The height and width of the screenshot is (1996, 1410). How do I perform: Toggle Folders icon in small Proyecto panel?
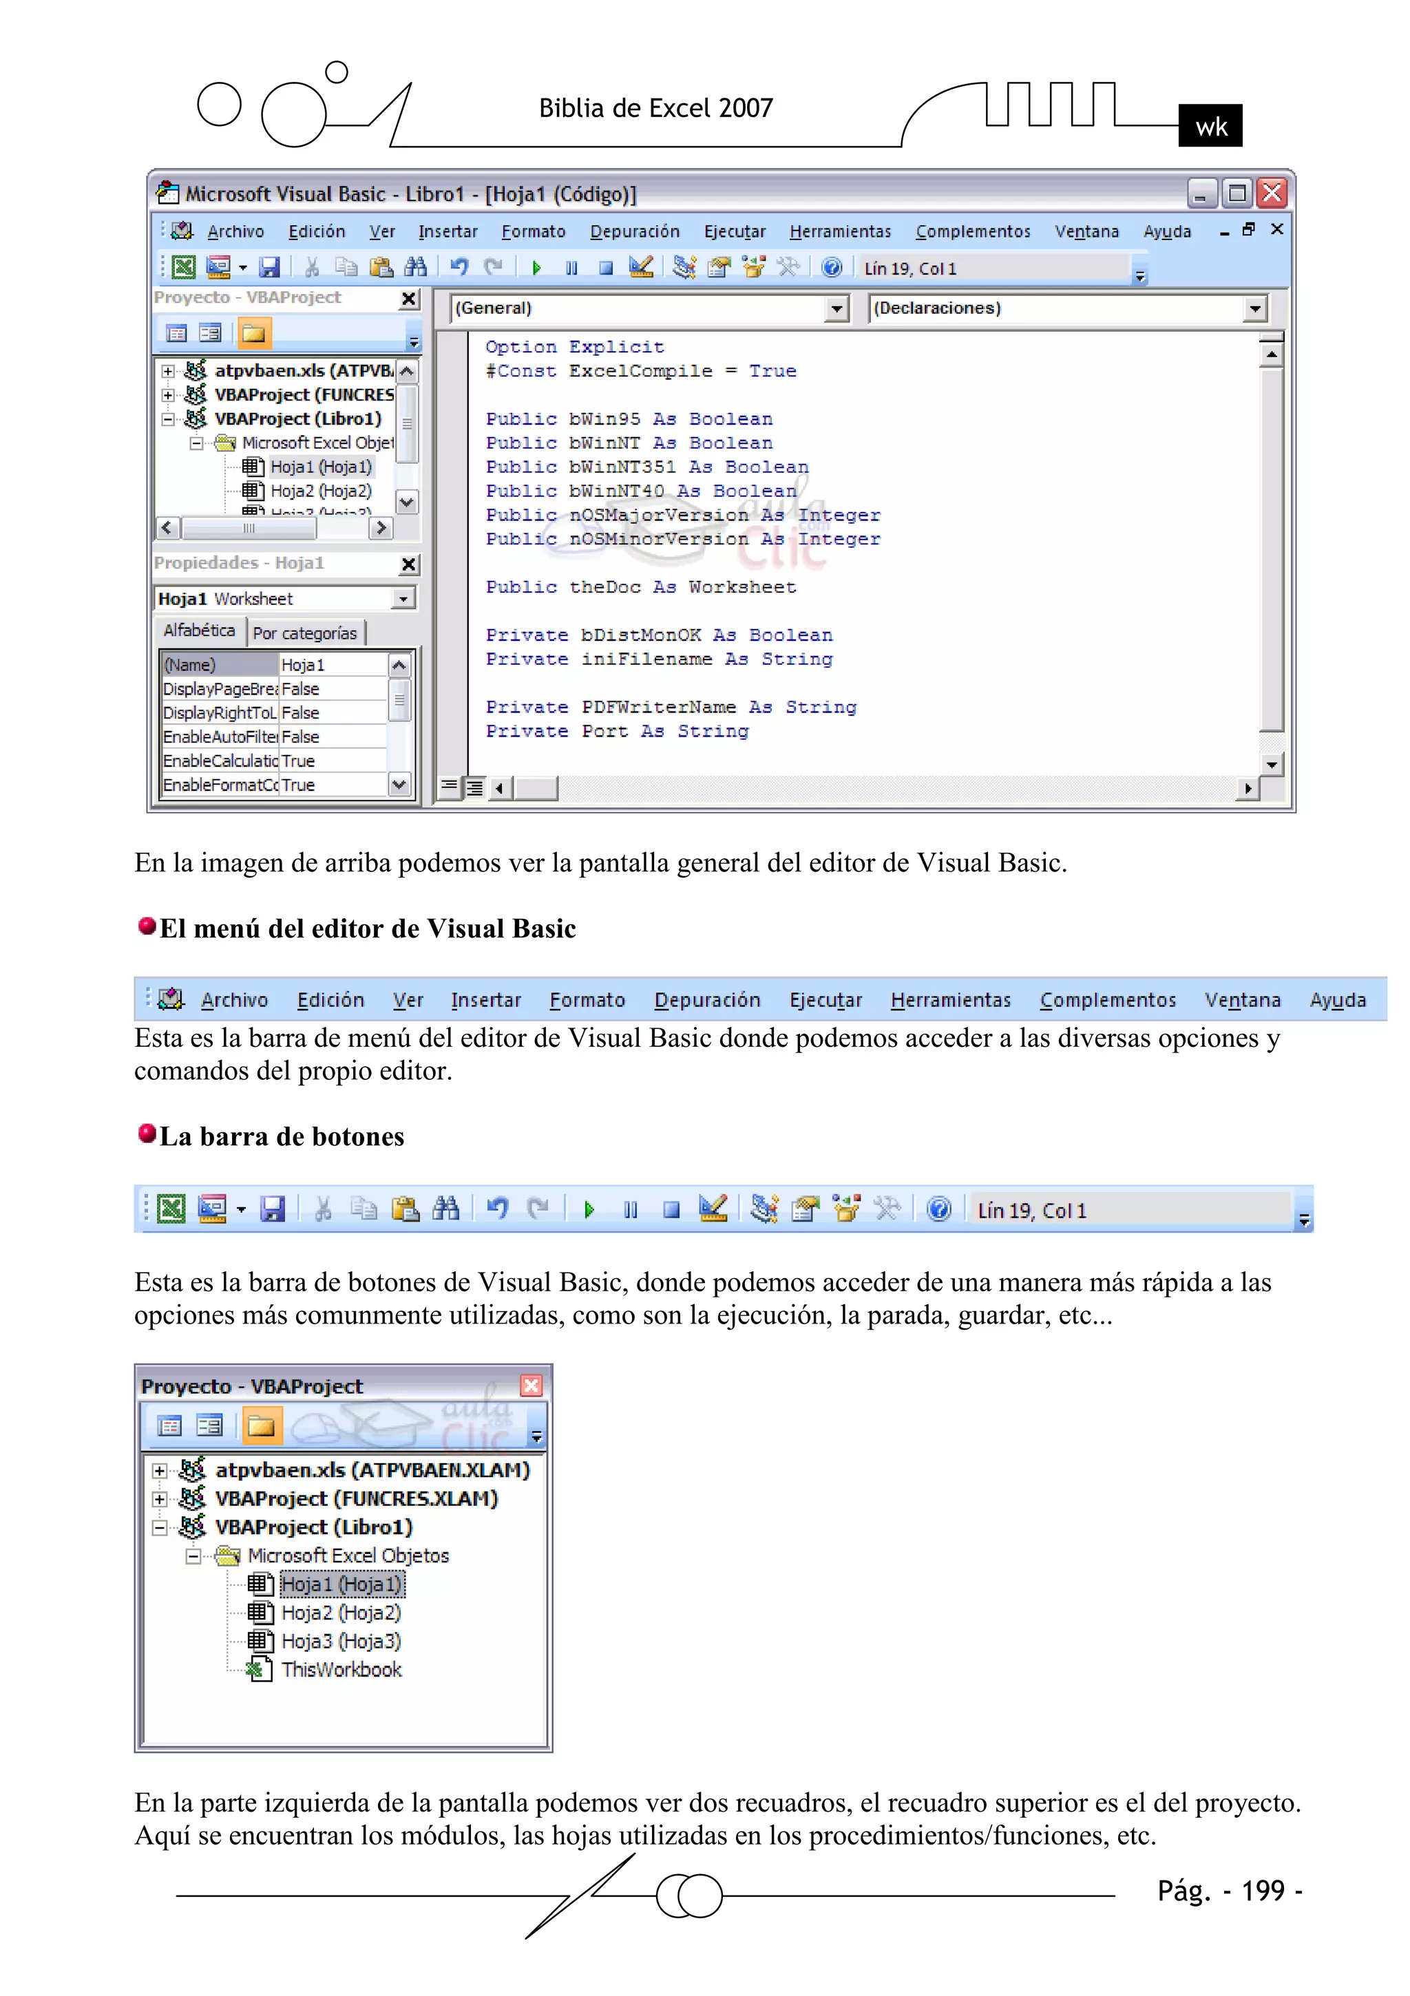(x=254, y=333)
